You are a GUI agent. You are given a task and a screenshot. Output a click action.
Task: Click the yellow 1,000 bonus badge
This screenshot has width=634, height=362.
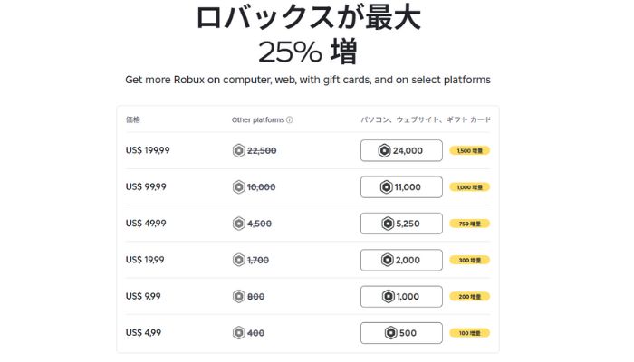469,187
